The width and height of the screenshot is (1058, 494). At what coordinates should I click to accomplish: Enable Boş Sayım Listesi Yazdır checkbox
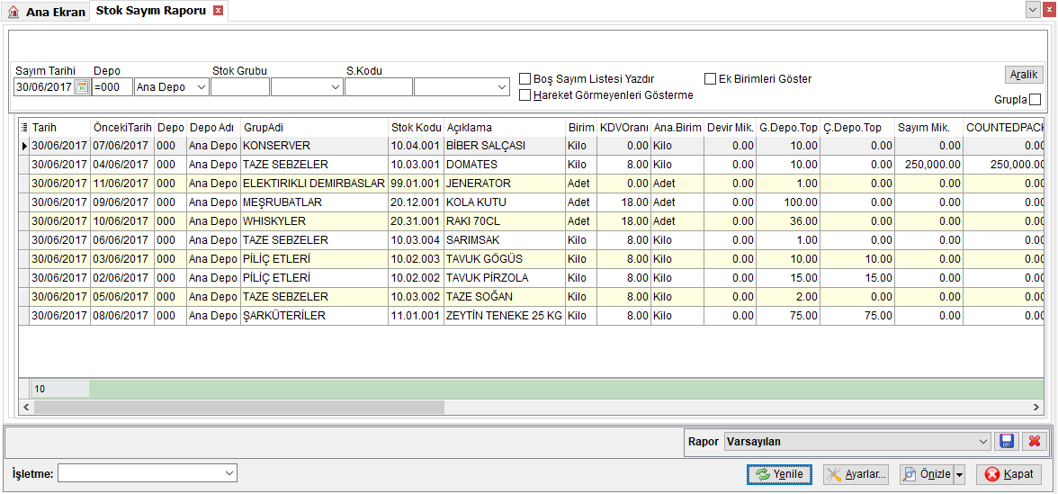[x=525, y=79]
